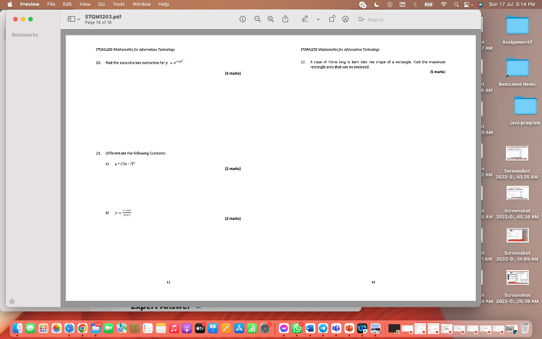Open search options magnifier dropdown

(361, 20)
